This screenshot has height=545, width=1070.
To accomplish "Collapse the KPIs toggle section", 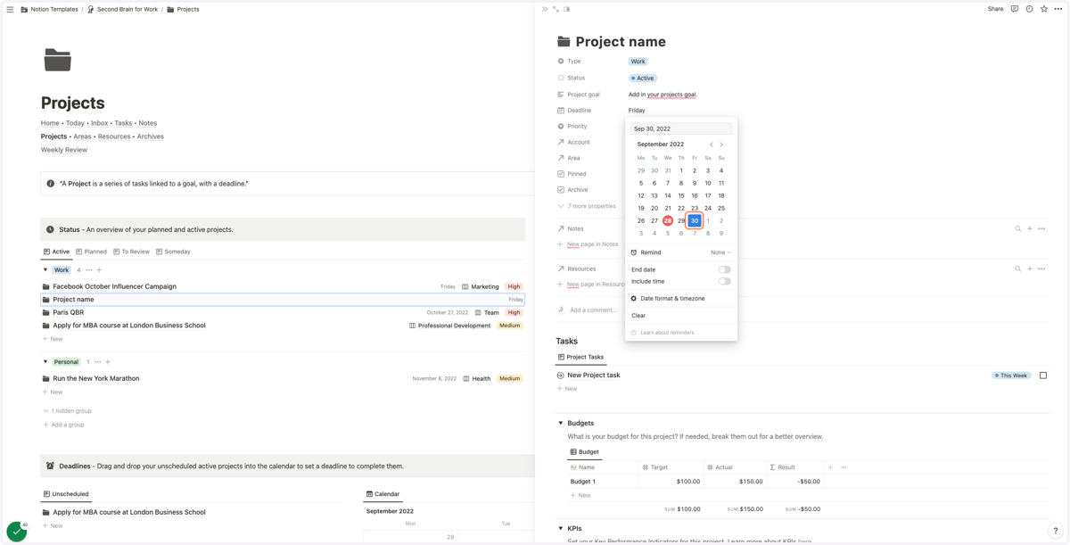I will pos(561,529).
